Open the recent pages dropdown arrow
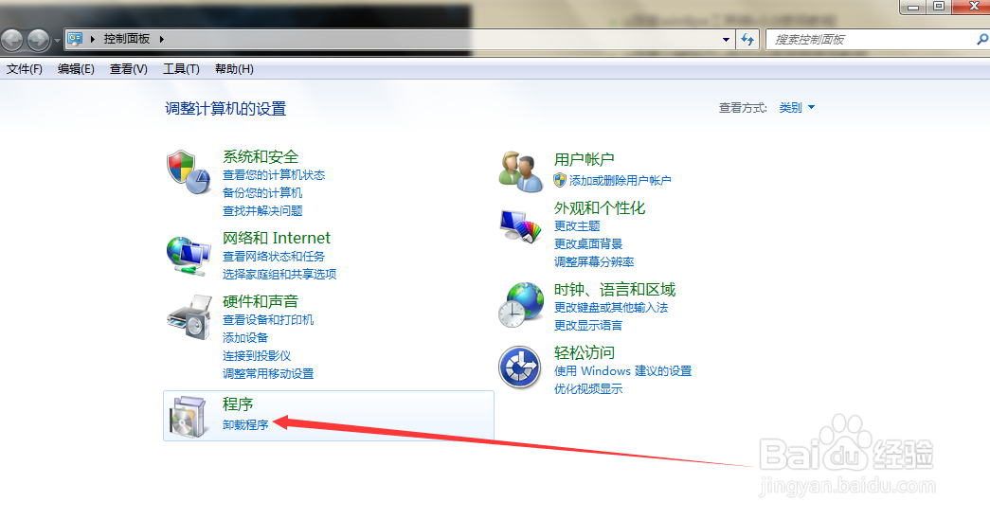 pos(57,41)
